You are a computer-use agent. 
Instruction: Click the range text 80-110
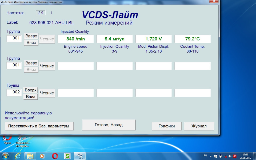tap(193, 51)
